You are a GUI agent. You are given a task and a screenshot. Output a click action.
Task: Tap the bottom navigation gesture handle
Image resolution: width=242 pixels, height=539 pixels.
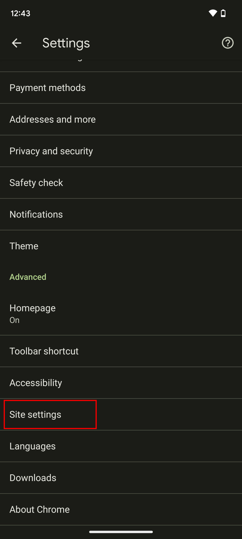[121, 532]
